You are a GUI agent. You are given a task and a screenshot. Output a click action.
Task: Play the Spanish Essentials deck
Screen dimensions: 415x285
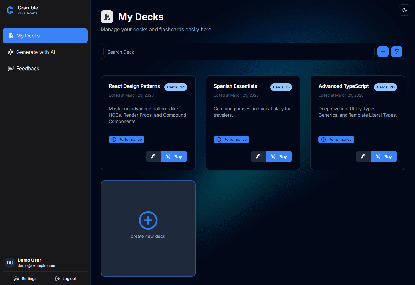coord(279,157)
